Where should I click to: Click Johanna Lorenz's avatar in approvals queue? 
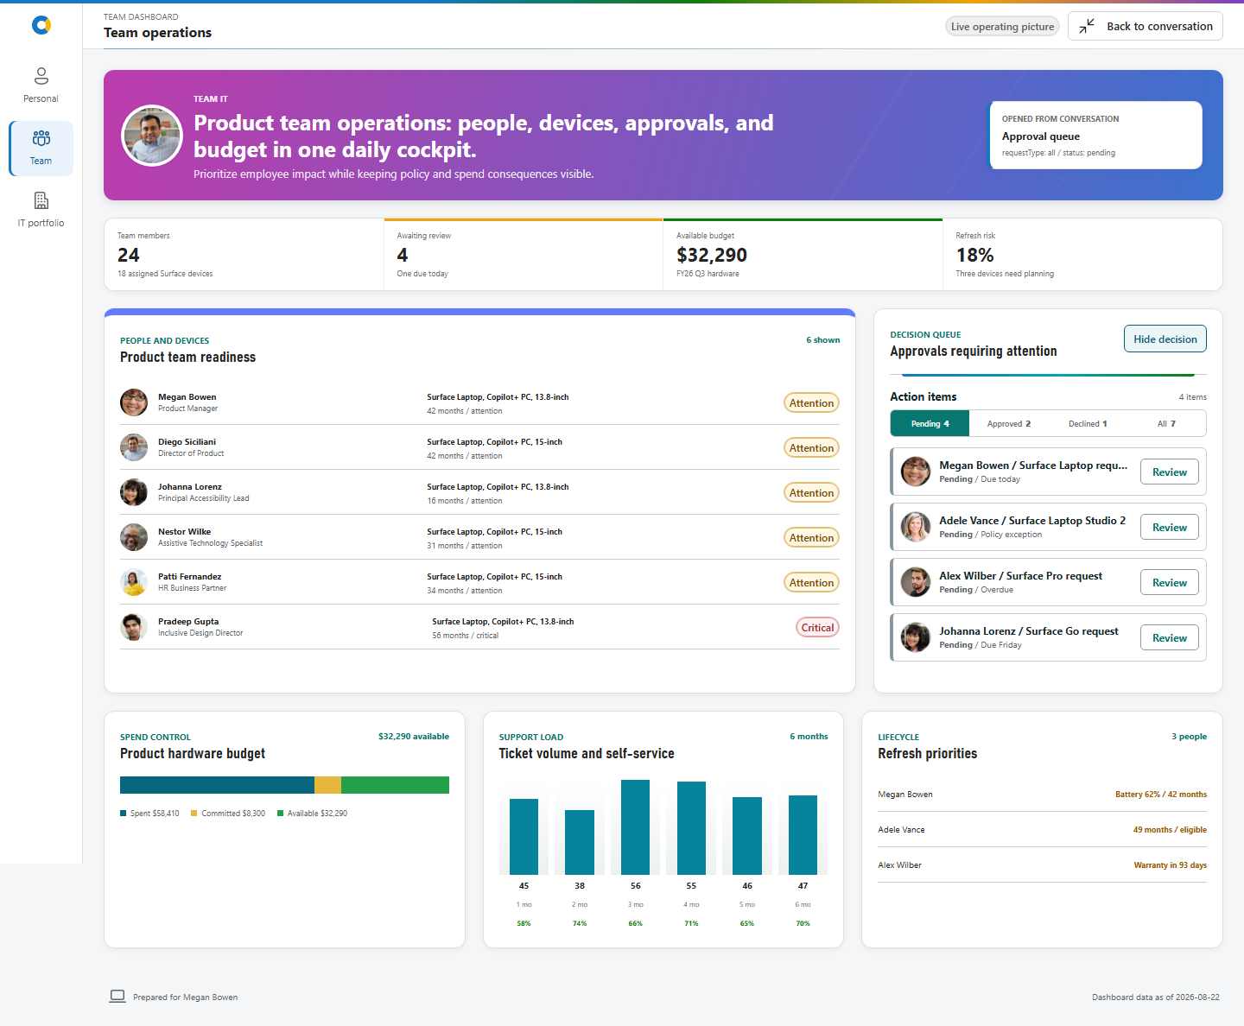[916, 637]
